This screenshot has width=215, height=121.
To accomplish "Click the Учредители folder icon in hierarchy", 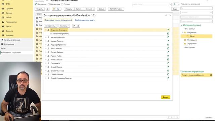I will (x=185, y=44).
